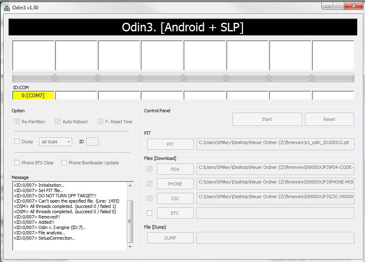Enable the ETC file checkbox

(149, 213)
